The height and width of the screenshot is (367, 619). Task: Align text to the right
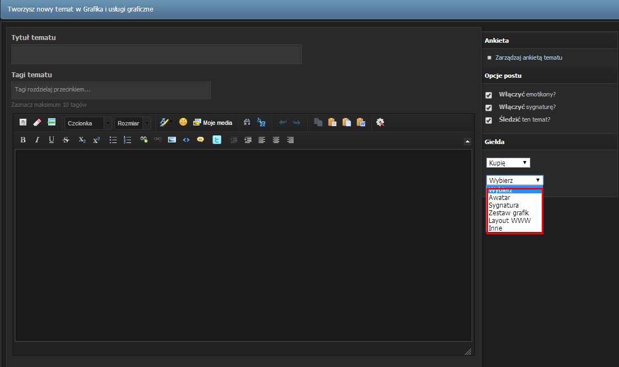point(290,140)
